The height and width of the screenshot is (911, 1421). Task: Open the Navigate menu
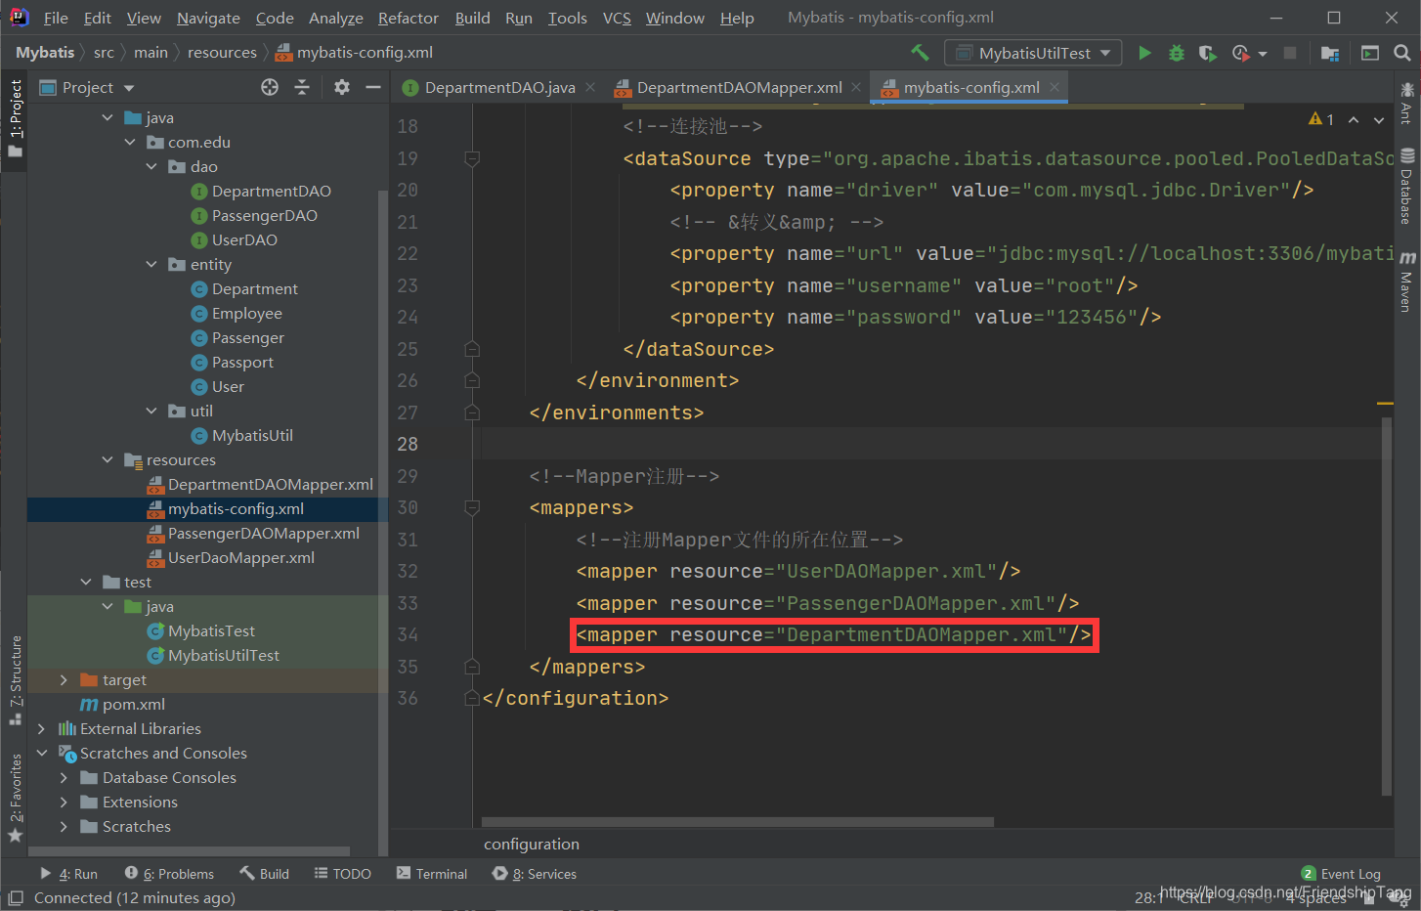[x=208, y=18]
